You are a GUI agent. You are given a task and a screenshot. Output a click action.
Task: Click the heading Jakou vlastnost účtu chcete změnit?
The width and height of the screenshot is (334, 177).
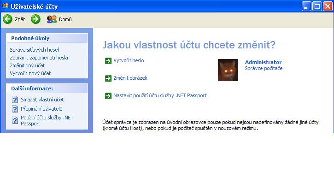coord(189,45)
